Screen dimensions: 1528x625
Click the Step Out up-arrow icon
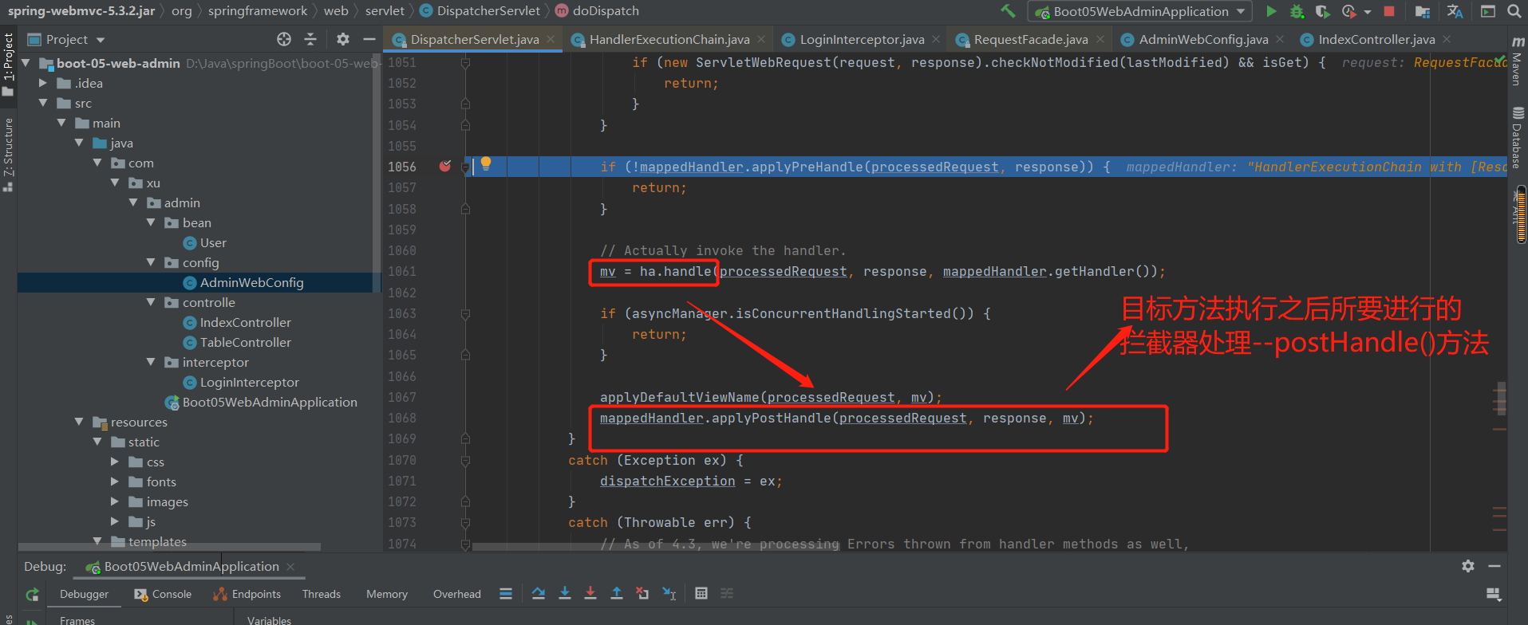point(617,593)
